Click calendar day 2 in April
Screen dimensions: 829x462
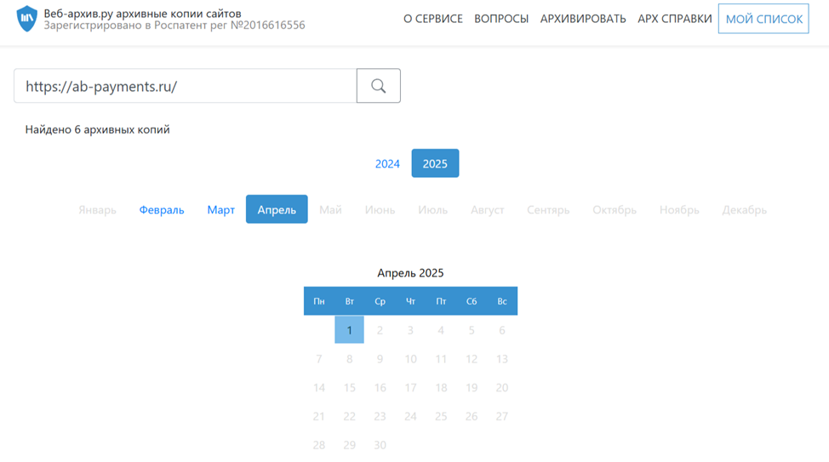pyautogui.click(x=380, y=330)
